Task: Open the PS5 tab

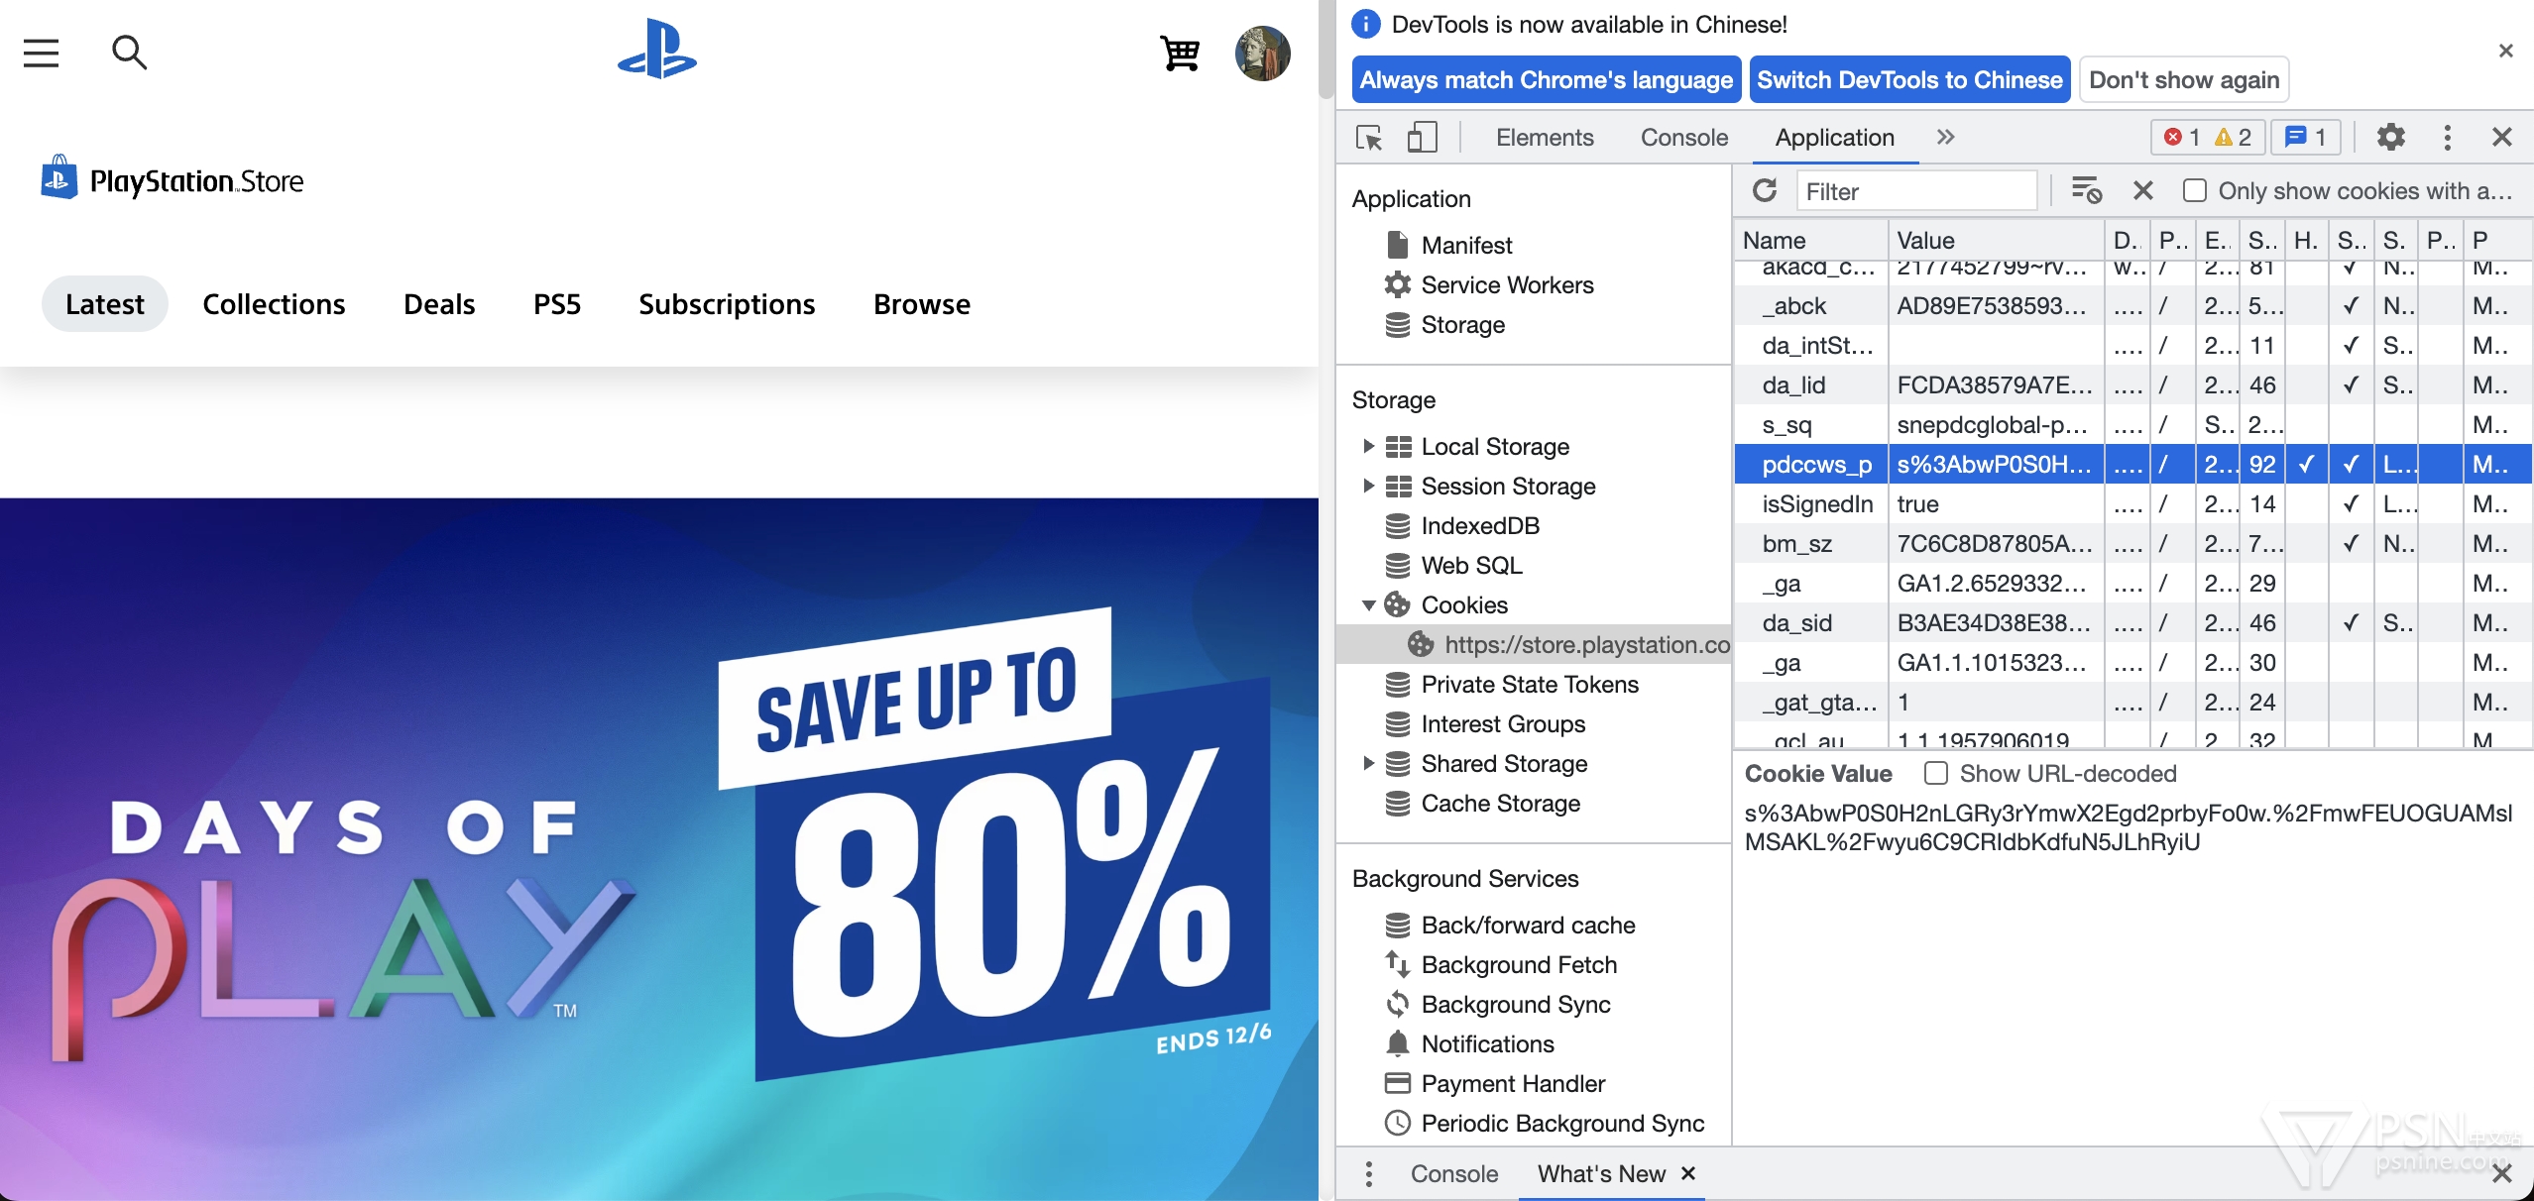Action: 557,304
